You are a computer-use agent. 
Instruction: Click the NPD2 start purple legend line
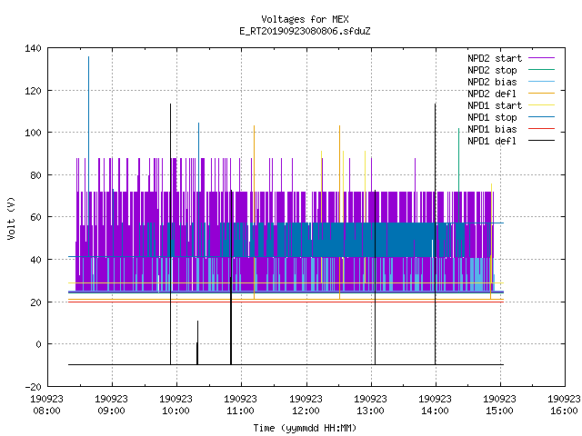pyautogui.click(x=541, y=58)
